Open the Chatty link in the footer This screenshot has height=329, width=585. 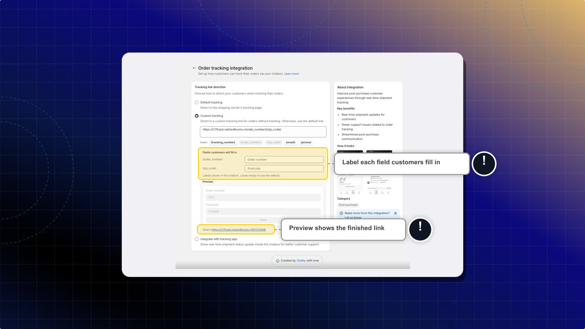301,261
